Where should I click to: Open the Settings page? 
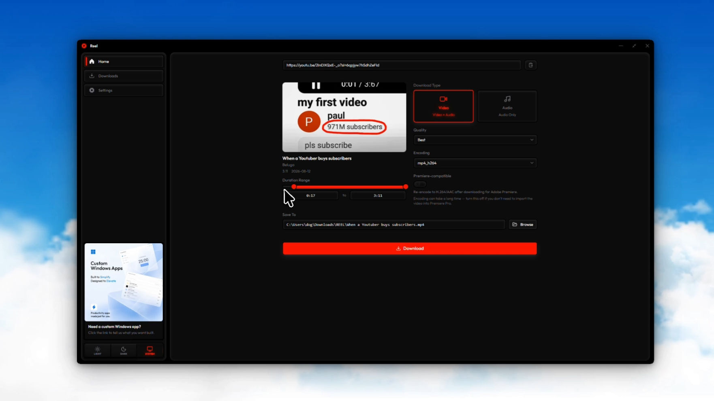point(124,90)
